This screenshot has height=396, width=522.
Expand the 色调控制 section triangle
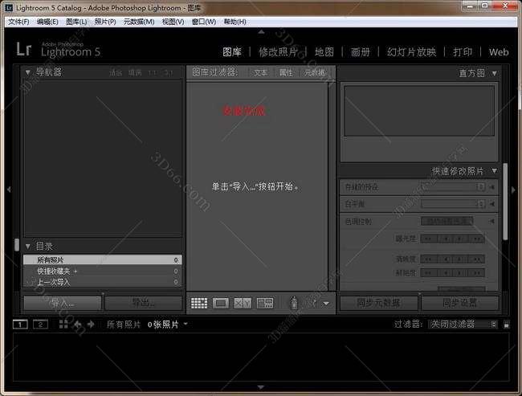coord(491,221)
